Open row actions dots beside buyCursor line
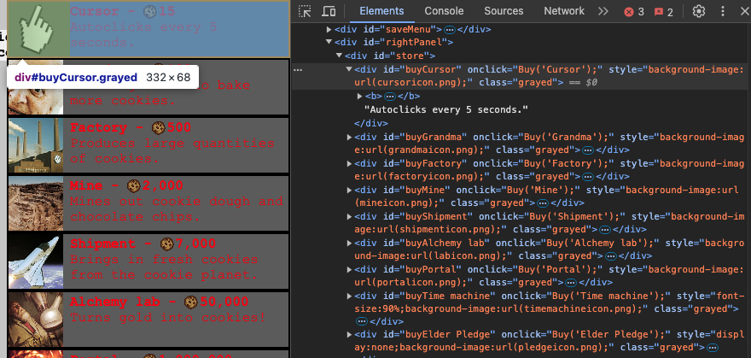751x358 pixels. 298,70
